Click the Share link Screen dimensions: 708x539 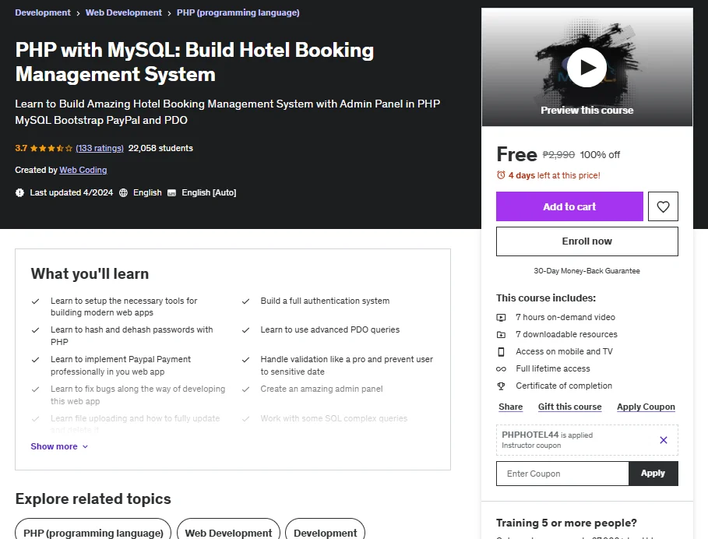tap(511, 407)
